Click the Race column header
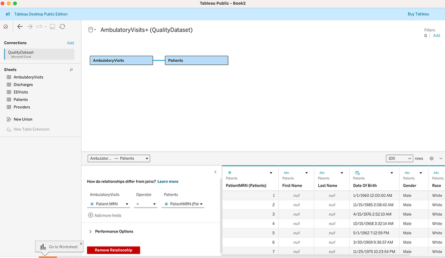445x258 pixels. (436, 185)
